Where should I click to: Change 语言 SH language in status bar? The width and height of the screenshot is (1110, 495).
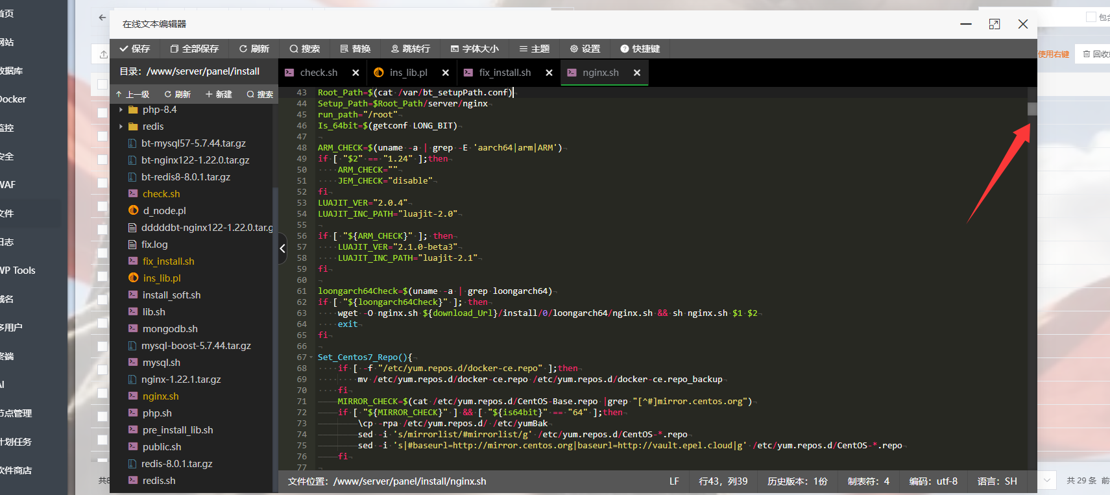coord(997,481)
